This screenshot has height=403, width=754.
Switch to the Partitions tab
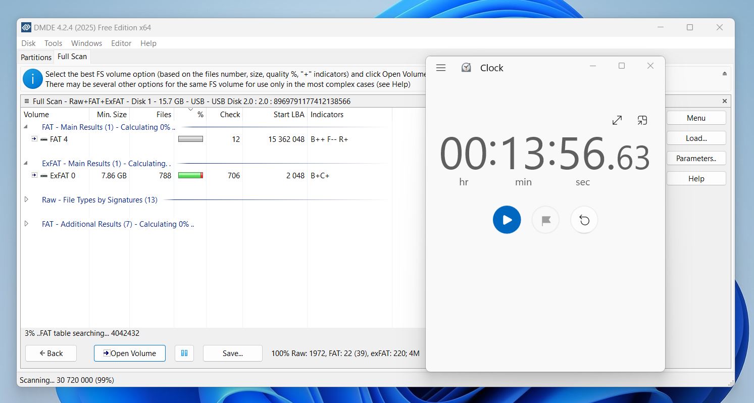(36, 57)
